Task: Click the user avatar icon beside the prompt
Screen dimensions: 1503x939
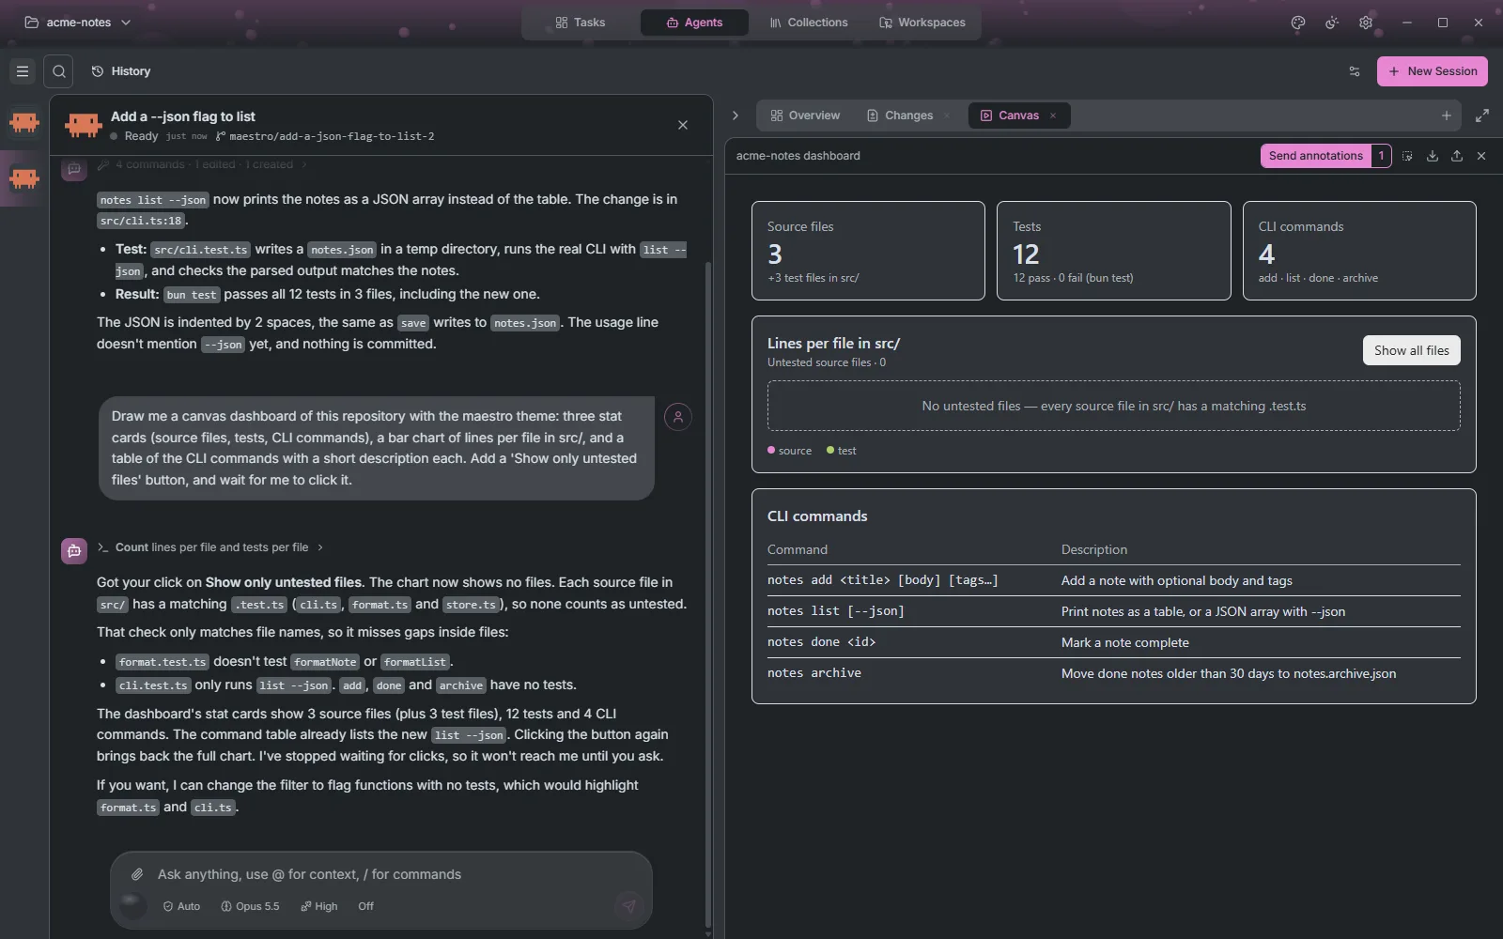Action: [678, 417]
